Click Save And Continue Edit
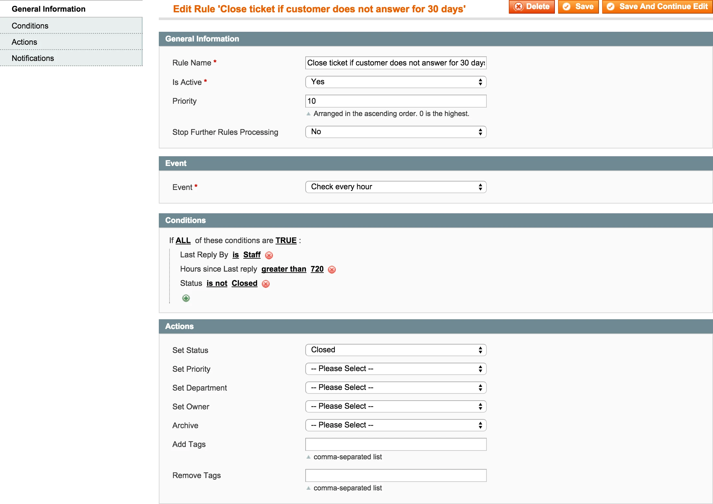This screenshot has width=713, height=504. click(x=657, y=6)
